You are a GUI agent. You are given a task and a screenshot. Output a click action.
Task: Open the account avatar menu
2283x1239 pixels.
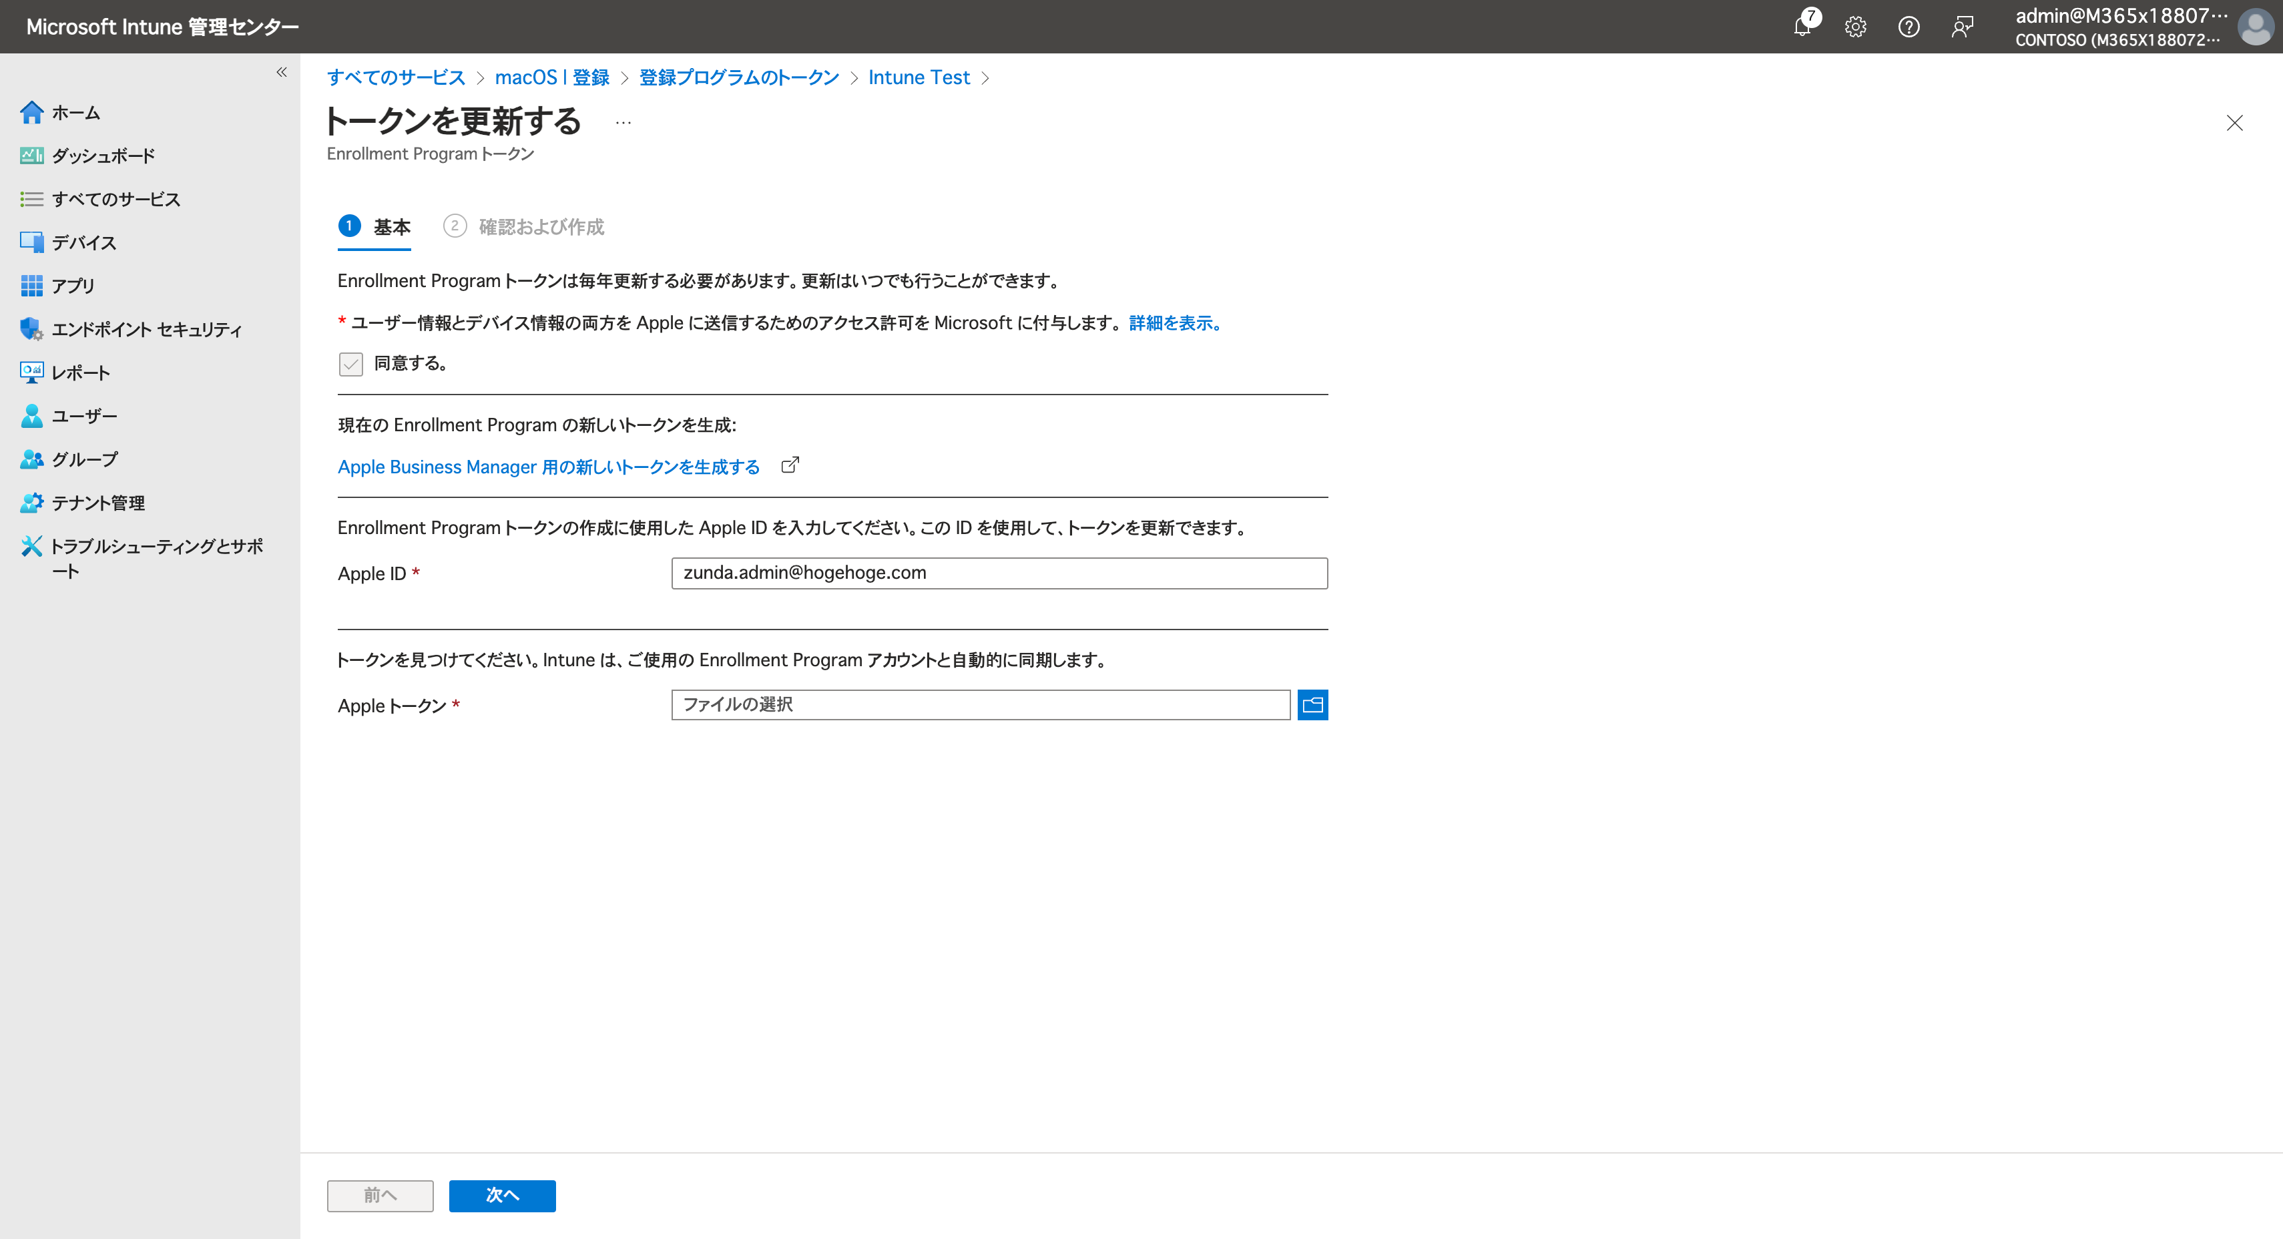(x=2255, y=27)
